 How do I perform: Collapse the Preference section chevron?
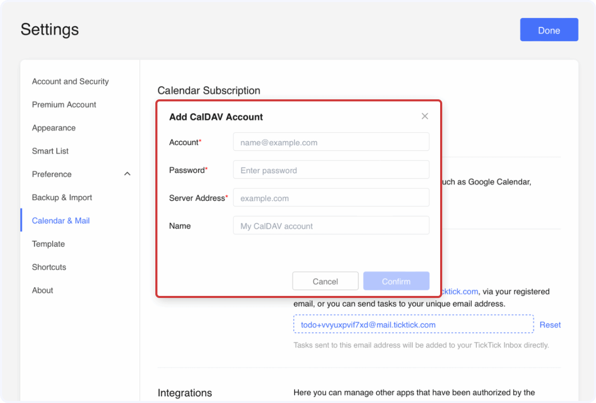tap(127, 174)
